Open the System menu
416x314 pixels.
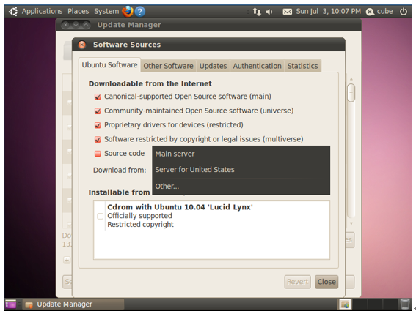tap(106, 11)
